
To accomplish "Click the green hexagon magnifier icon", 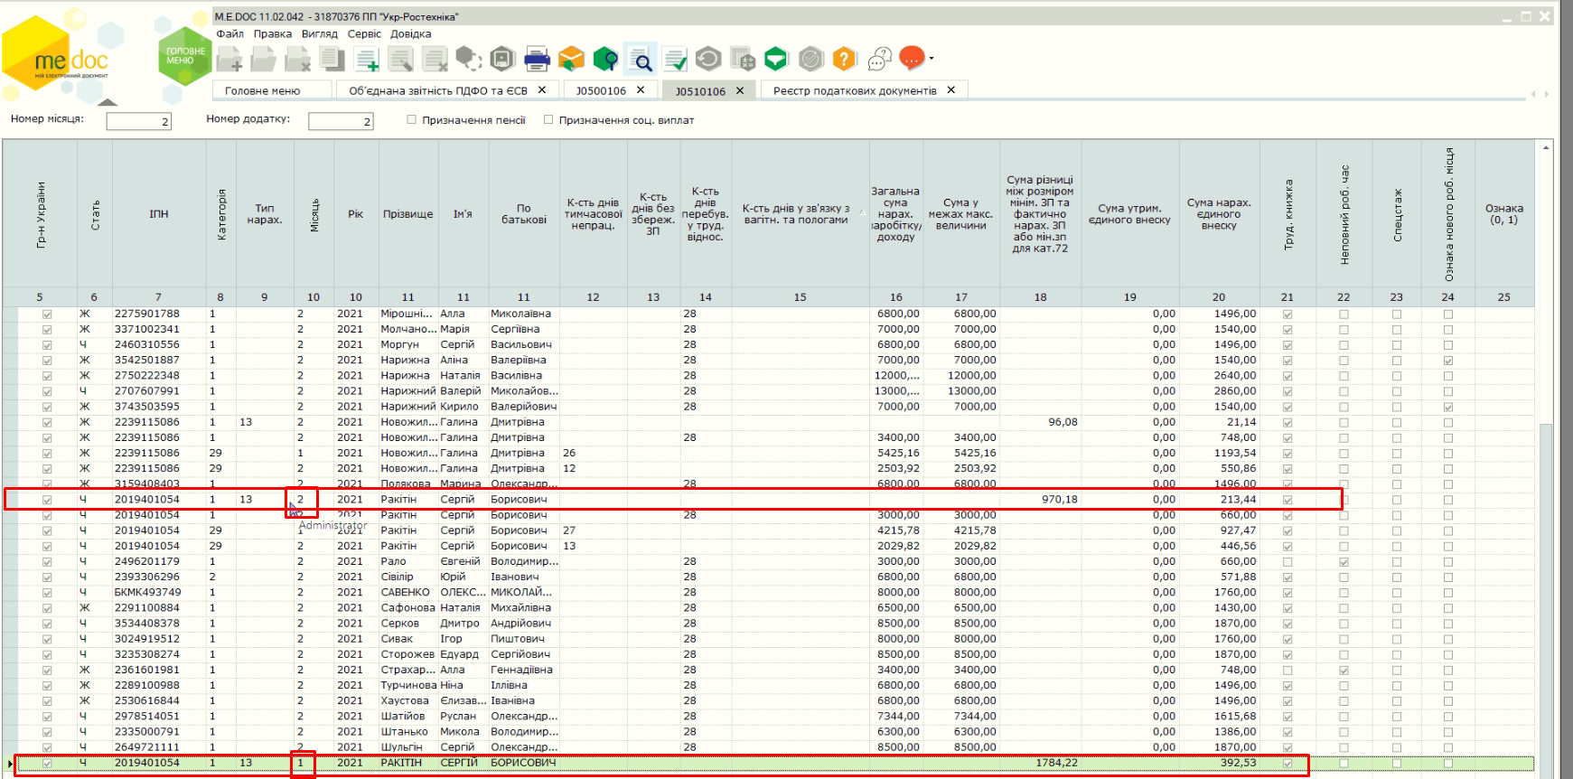I will click(x=605, y=60).
